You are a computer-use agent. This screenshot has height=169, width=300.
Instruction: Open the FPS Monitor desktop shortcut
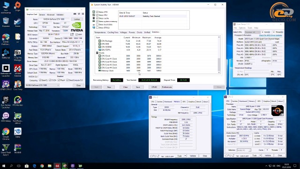[x=18, y=101]
